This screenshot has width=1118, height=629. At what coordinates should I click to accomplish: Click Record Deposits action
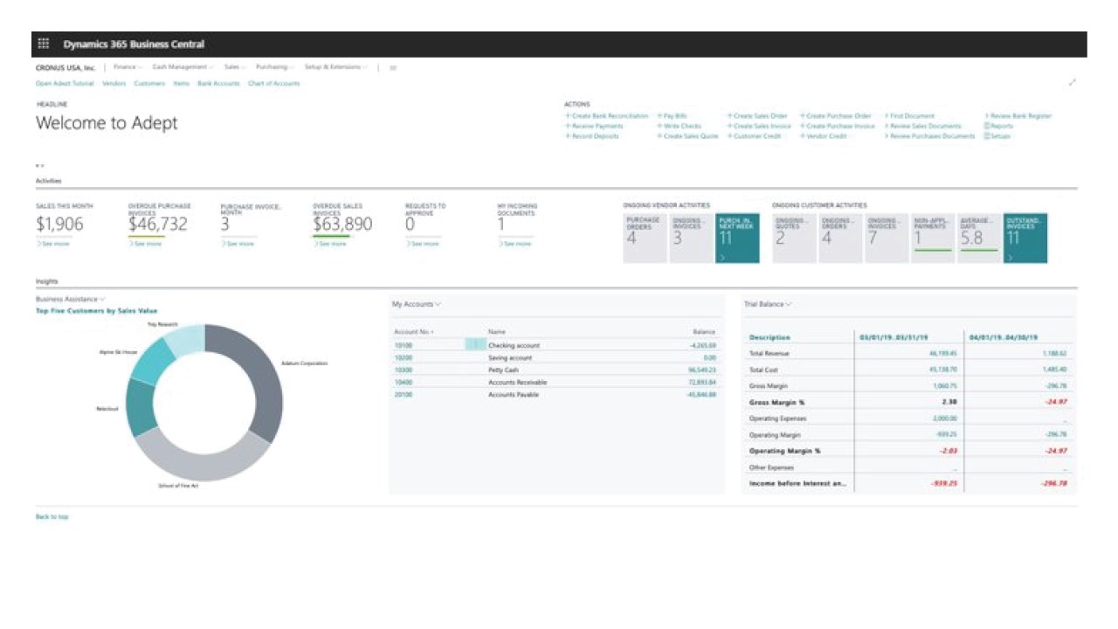click(592, 136)
